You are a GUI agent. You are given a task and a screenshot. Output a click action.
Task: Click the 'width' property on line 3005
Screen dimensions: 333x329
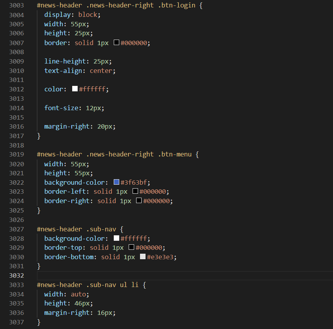click(x=54, y=24)
